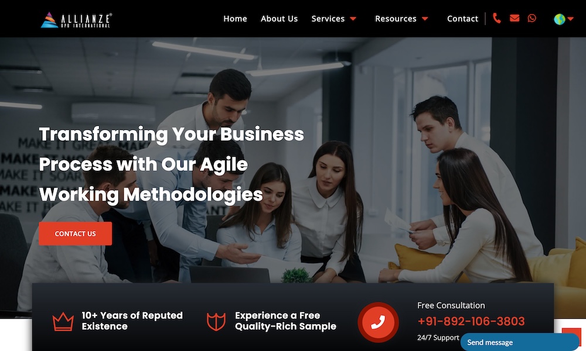
Task: Open the envelope email icon
Action: click(515, 18)
